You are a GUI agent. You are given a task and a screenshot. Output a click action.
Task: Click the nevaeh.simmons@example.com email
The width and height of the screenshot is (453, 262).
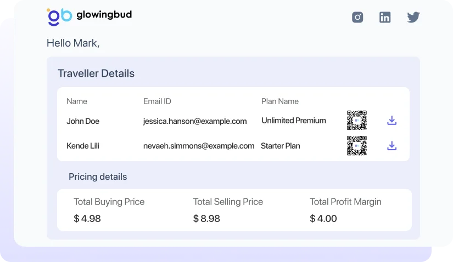(199, 146)
